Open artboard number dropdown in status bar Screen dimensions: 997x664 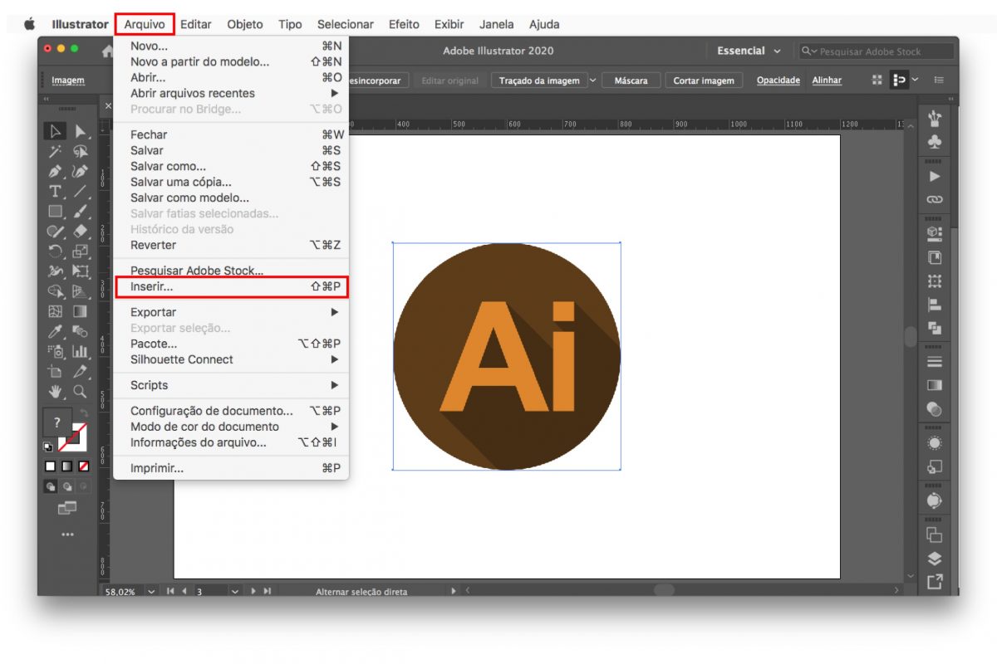coord(234,591)
